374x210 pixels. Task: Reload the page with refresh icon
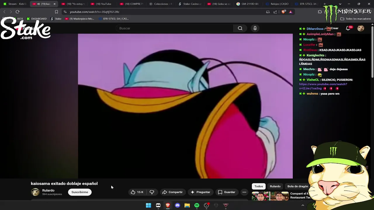18,12
